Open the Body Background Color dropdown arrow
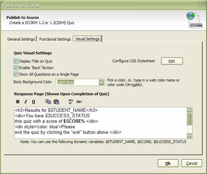207x174 pixels. (x=101, y=83)
